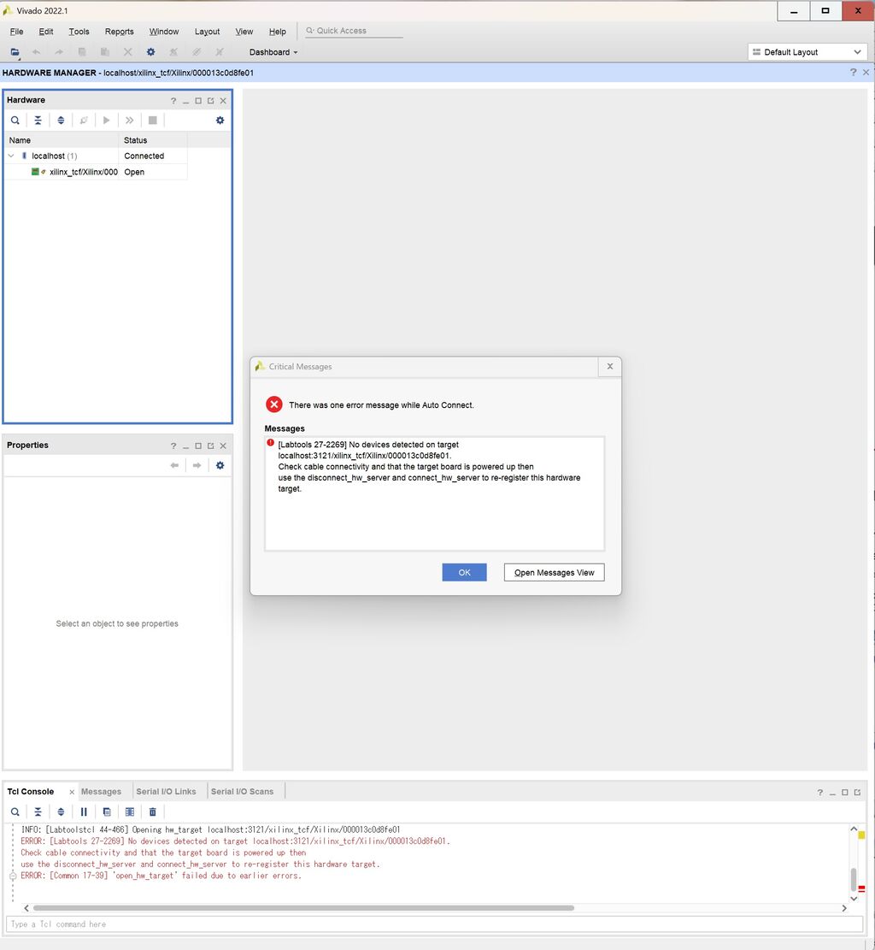Click Open Messages View button
875x950 pixels.
tap(554, 573)
